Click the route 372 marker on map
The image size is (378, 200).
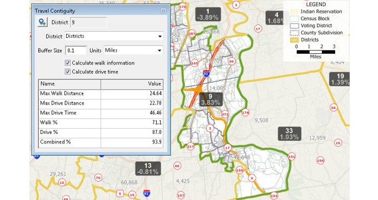(225, 114)
